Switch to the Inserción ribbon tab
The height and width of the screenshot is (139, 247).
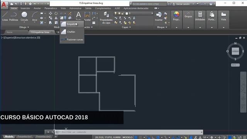[x=25, y=8]
